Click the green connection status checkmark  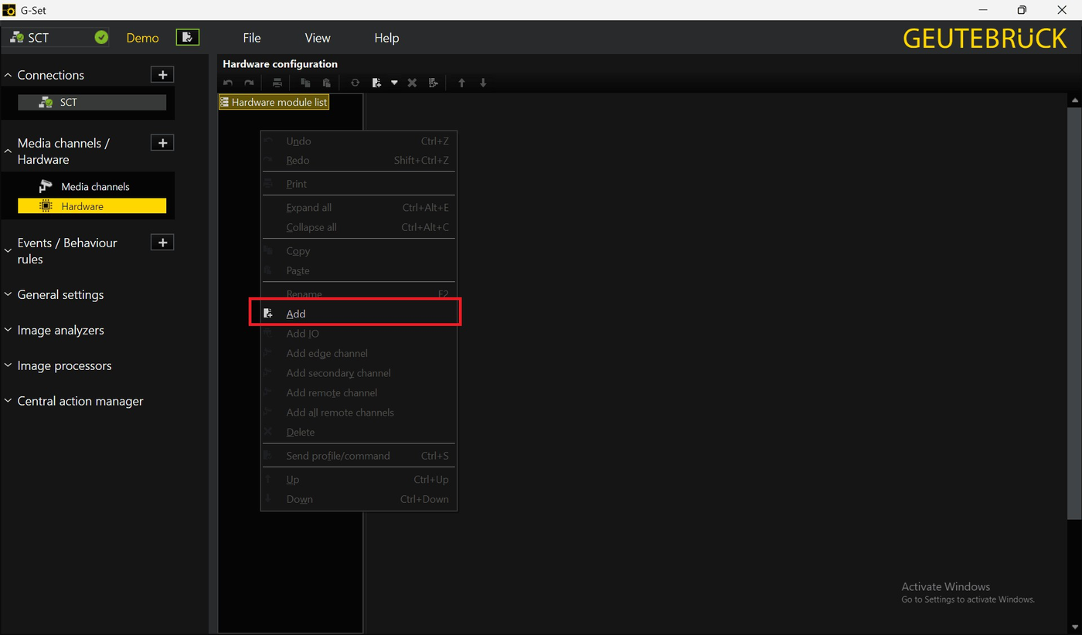click(101, 37)
